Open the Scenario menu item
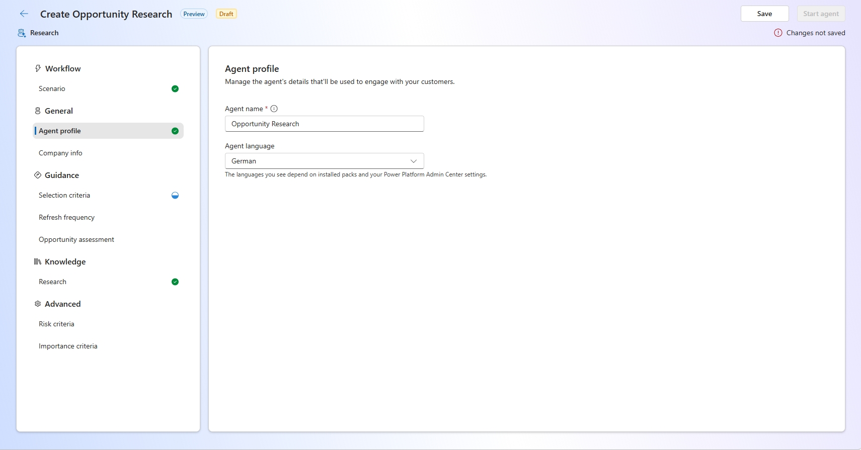The height and width of the screenshot is (450, 861). 108,88
